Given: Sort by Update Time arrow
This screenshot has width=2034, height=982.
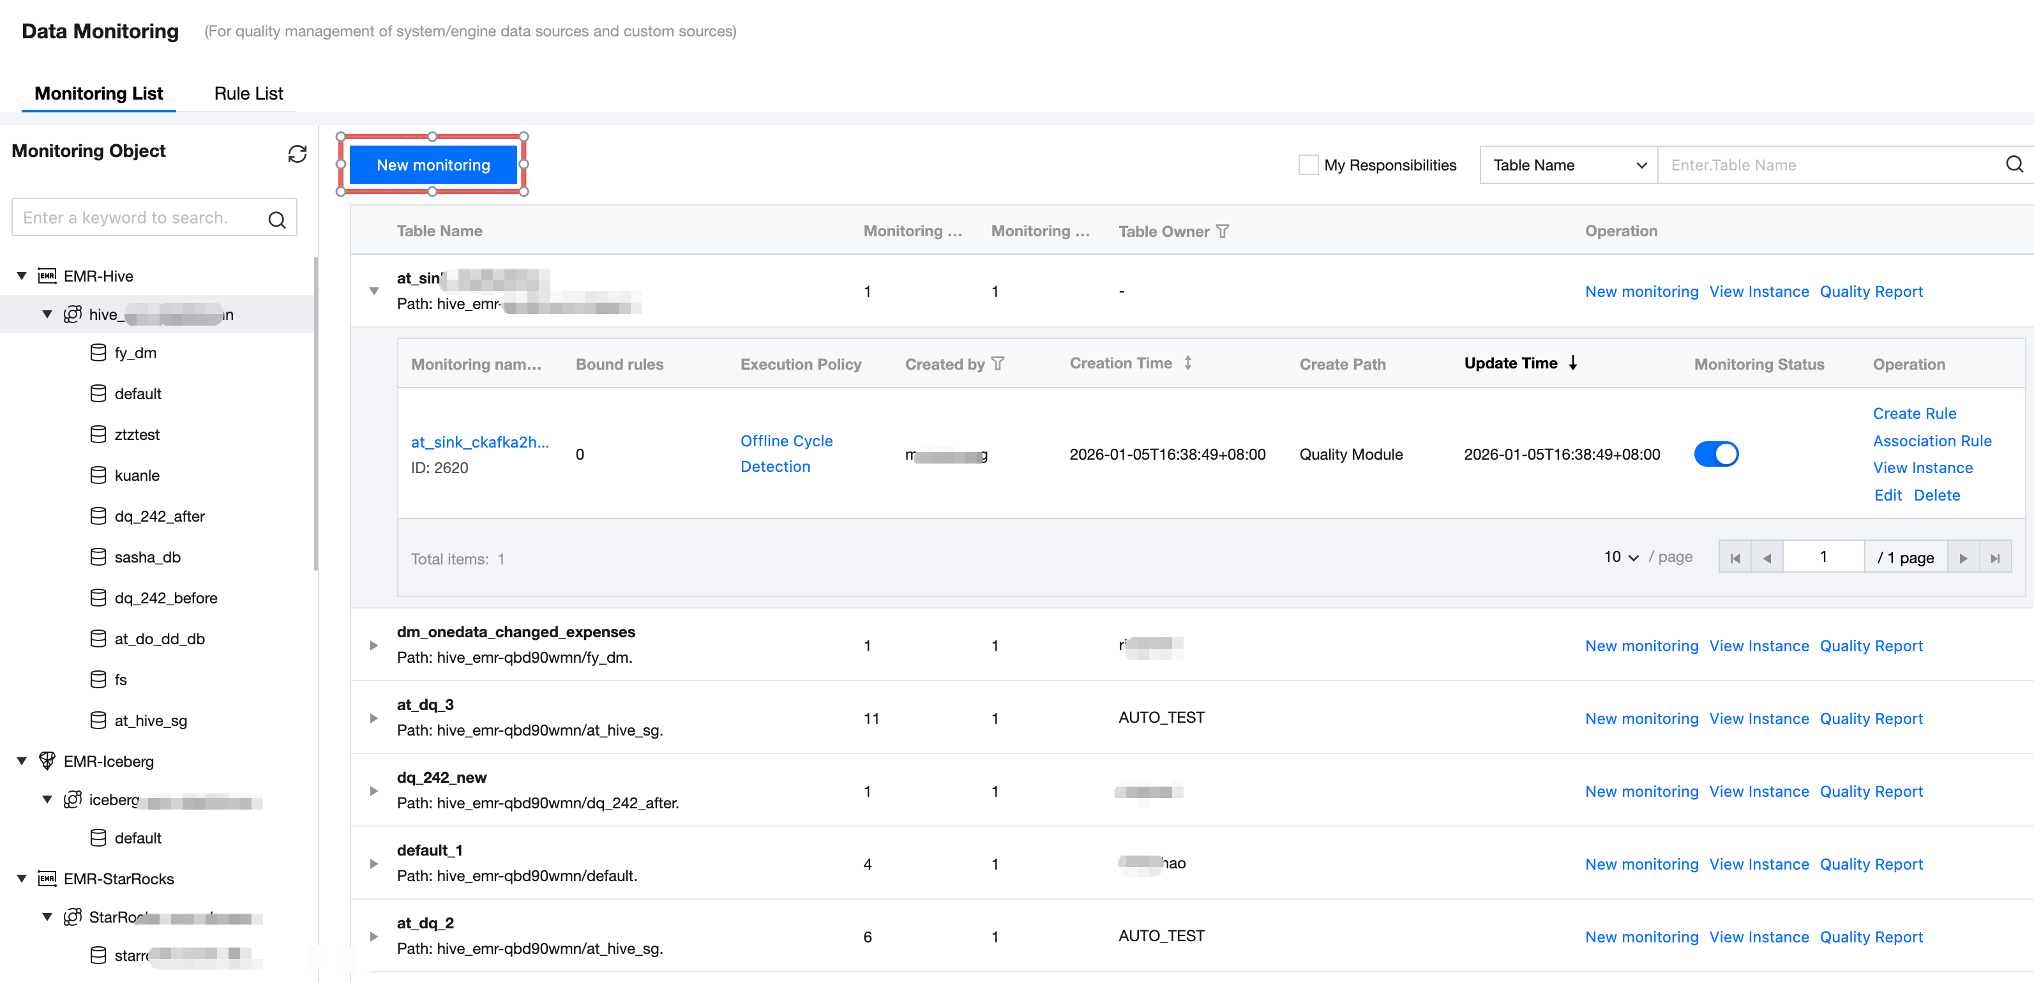Looking at the screenshot, I should (1573, 363).
